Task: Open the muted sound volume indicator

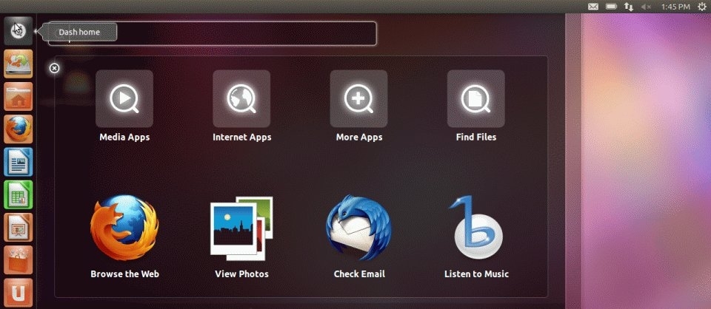Action: (x=646, y=7)
